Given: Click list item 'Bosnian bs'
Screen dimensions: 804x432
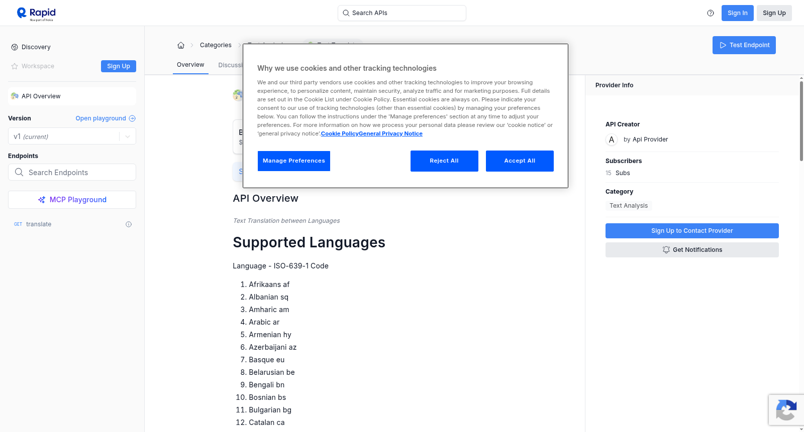Looking at the screenshot, I should click(x=267, y=397).
